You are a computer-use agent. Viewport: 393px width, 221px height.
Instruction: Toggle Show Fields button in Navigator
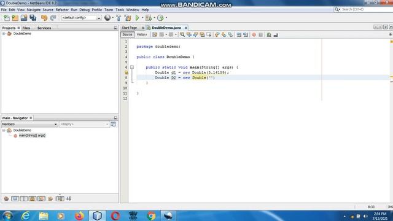click(15, 199)
